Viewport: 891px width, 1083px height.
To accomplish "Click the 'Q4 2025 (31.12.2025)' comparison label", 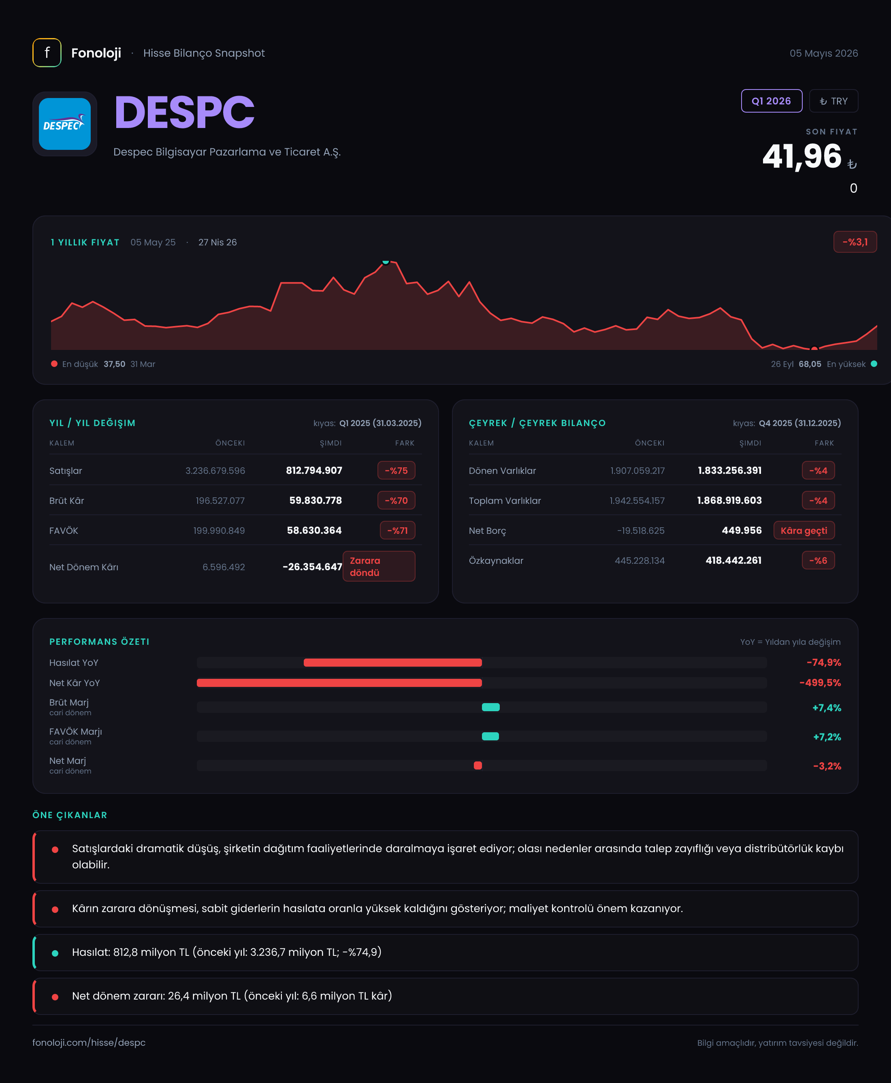I will point(799,423).
